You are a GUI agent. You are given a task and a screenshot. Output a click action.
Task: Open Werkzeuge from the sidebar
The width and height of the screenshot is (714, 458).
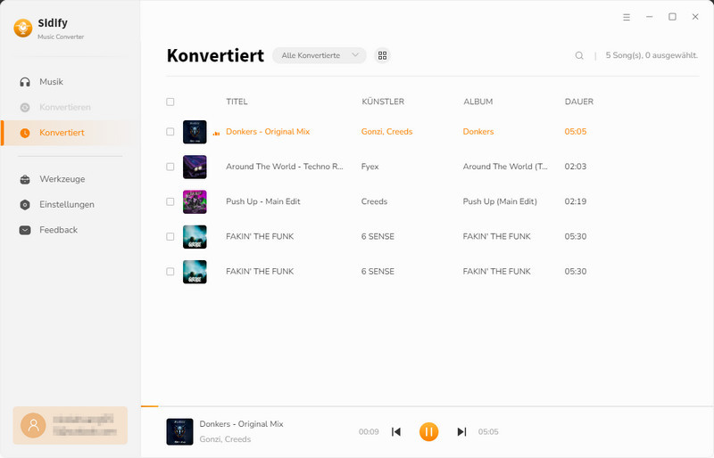[x=71, y=179]
